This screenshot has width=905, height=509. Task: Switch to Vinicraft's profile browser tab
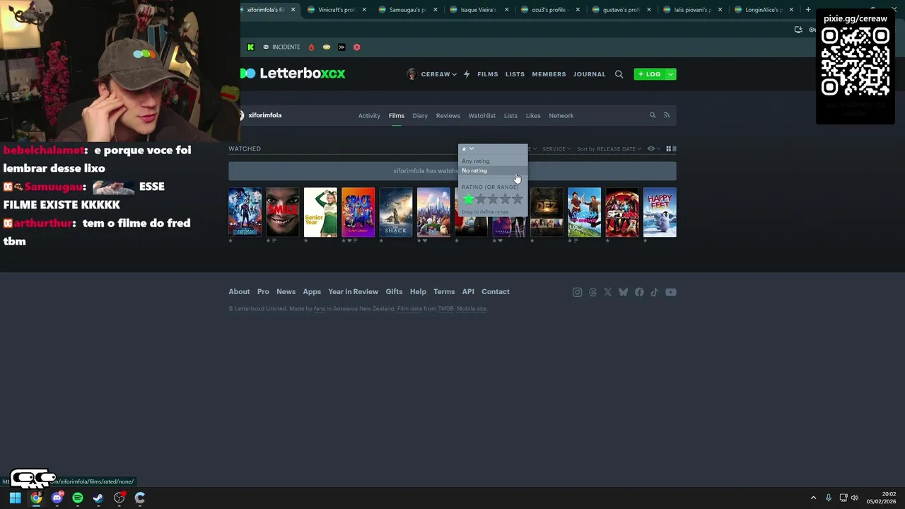click(337, 10)
